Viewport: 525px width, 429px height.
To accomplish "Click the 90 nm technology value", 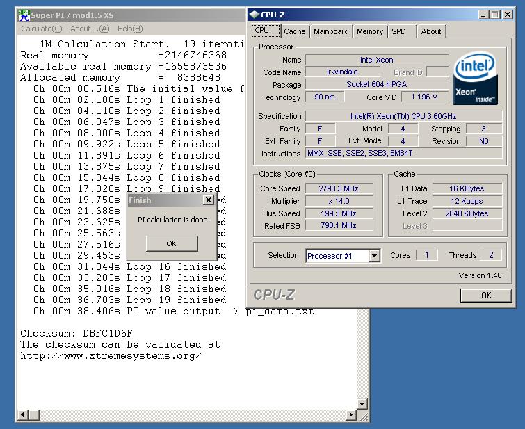I will click(325, 97).
